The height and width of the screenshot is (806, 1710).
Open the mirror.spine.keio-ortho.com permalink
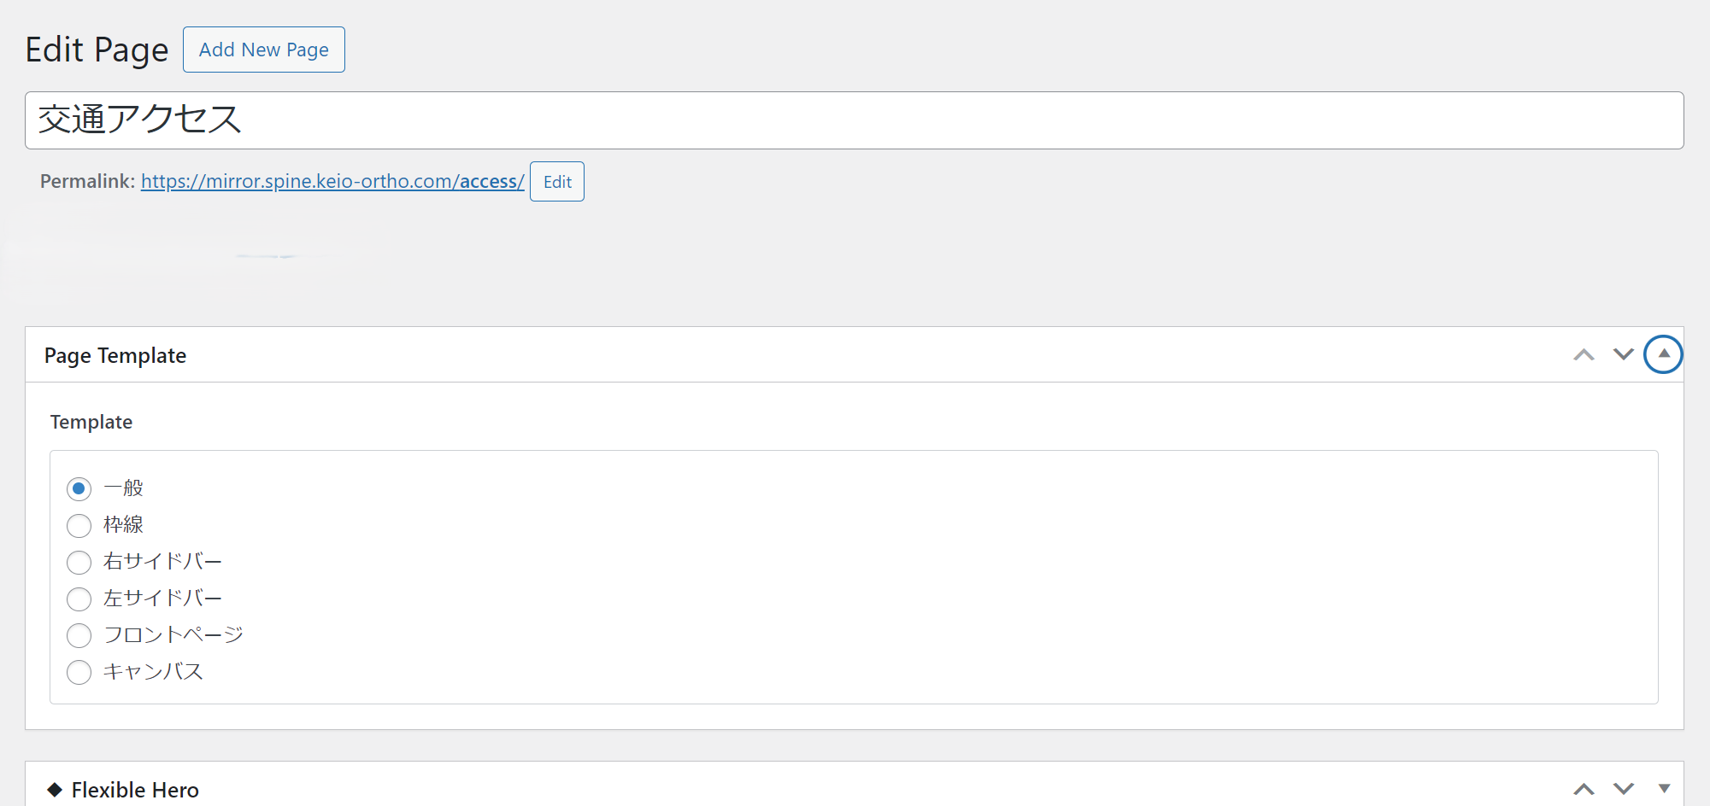tap(332, 181)
